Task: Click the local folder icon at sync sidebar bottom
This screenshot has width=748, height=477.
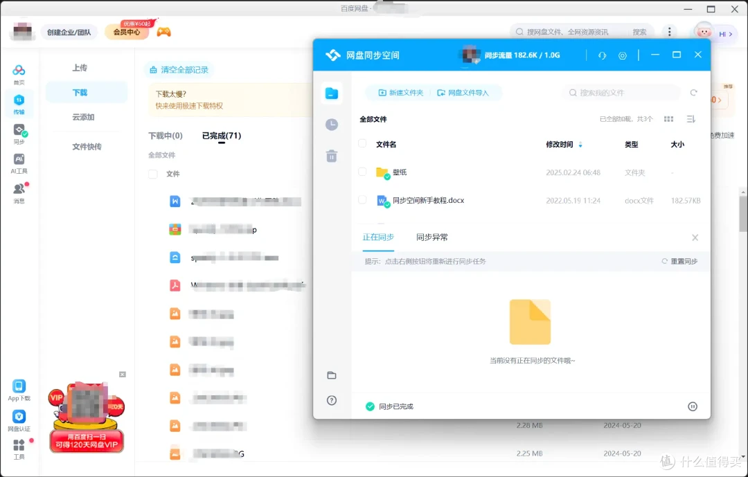Action: pos(332,375)
